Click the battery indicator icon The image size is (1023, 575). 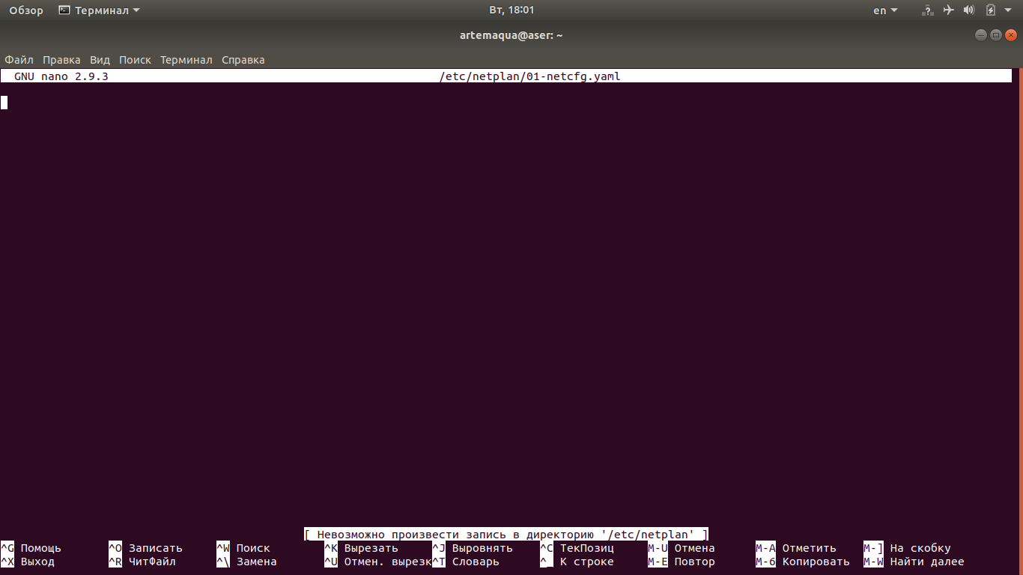point(990,10)
